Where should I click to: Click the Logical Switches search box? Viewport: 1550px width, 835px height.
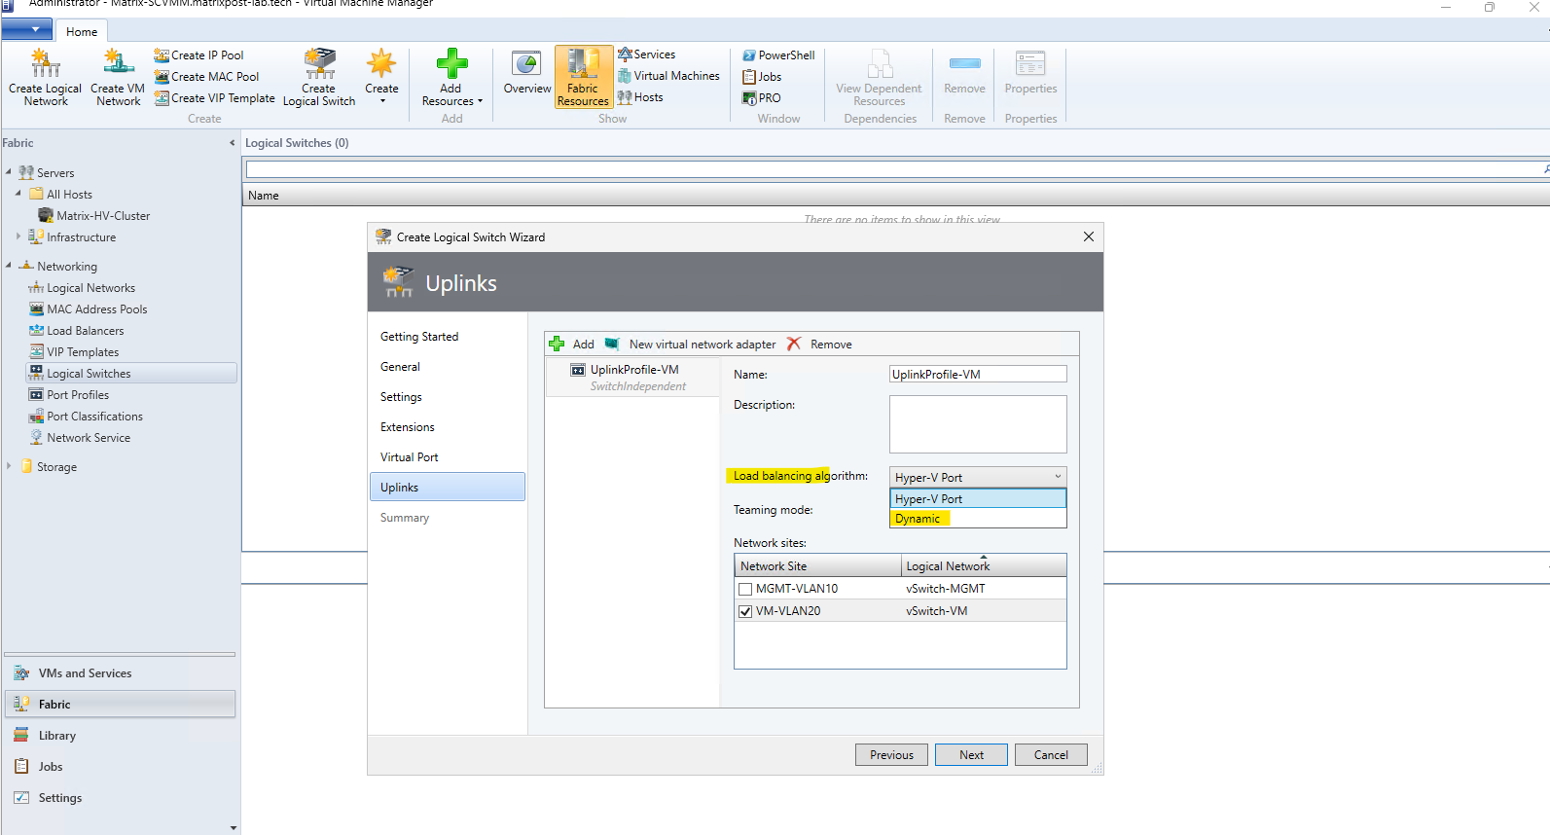(x=895, y=169)
